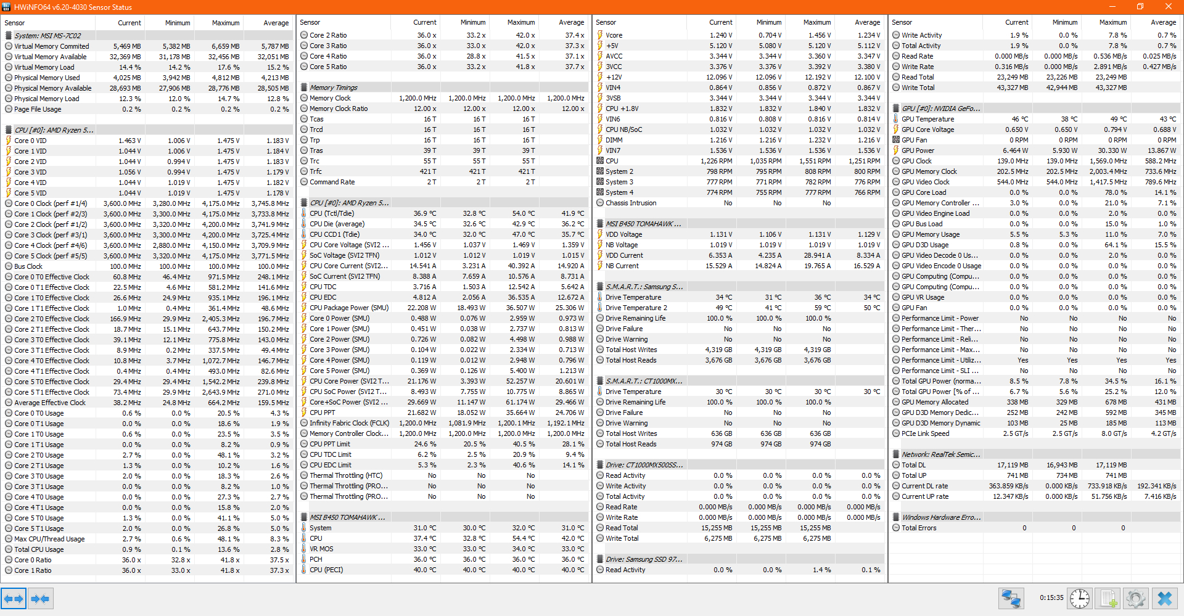Select the Performance Limit - Power row

pyautogui.click(x=1035, y=318)
